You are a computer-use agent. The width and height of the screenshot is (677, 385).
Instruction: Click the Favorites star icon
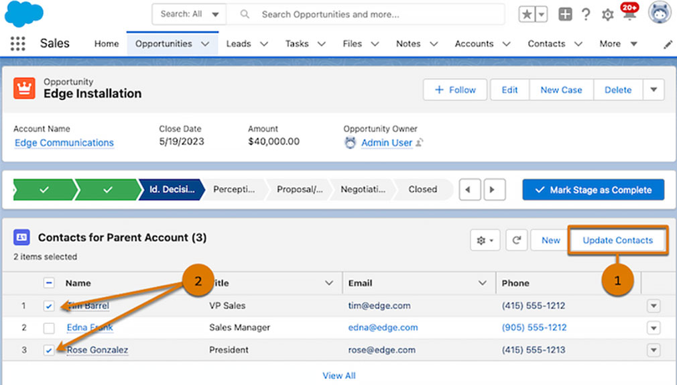(x=527, y=14)
